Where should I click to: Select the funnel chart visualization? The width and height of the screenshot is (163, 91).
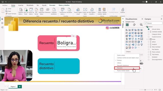click(130, 36)
